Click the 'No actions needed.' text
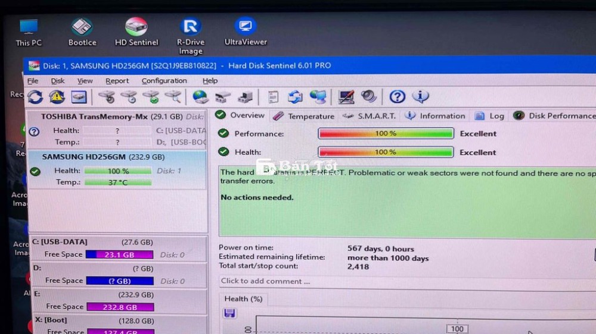596x334 pixels. tap(257, 197)
